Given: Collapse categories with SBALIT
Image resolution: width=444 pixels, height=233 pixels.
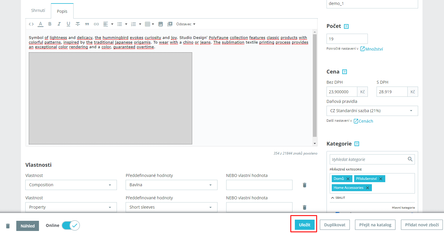Looking at the screenshot, I should 338,198.
